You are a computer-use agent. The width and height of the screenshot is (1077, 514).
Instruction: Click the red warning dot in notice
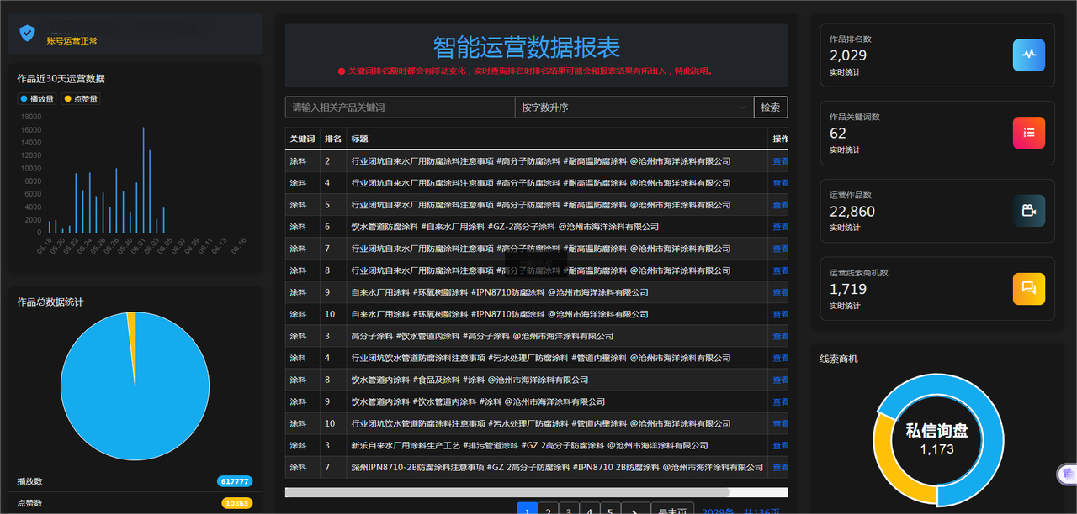tap(342, 71)
